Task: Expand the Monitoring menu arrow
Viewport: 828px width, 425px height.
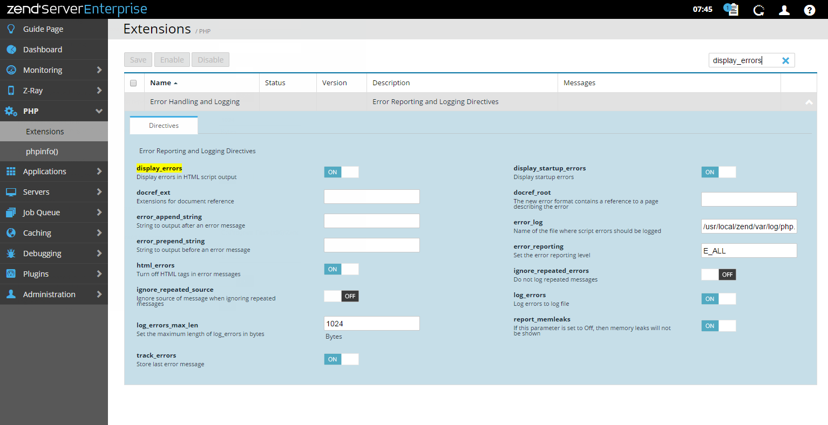Action: pyautogui.click(x=99, y=70)
